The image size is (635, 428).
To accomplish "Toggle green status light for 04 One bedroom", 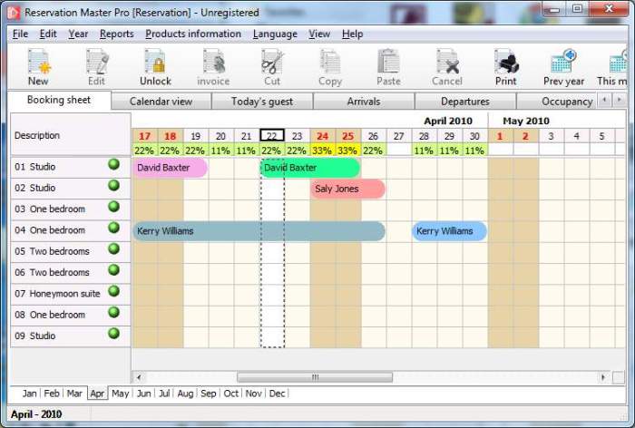I will [114, 229].
